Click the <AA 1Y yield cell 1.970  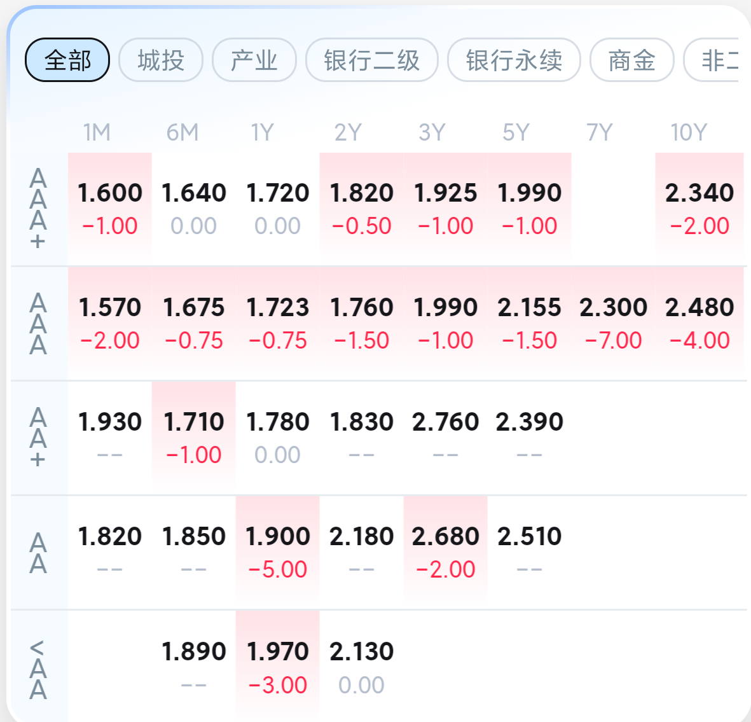coord(278,666)
